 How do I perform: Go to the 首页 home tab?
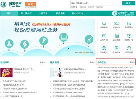pos(9,13)
